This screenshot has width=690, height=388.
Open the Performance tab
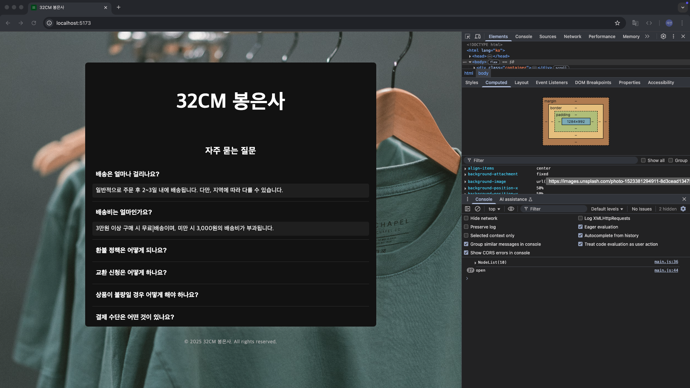coord(602,37)
